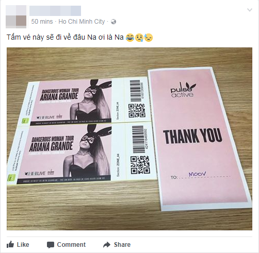This screenshot has height=253, width=259.
Task: Click the Comment speech bubble icon
Action: click(51, 245)
